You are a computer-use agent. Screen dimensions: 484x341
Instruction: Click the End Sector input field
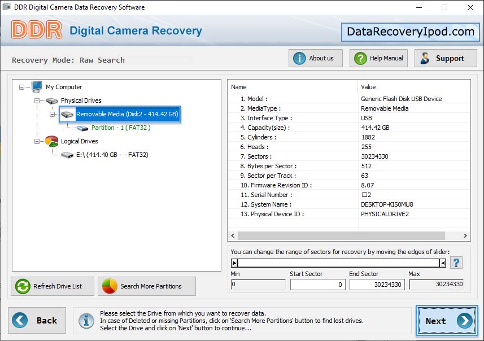pos(377,284)
